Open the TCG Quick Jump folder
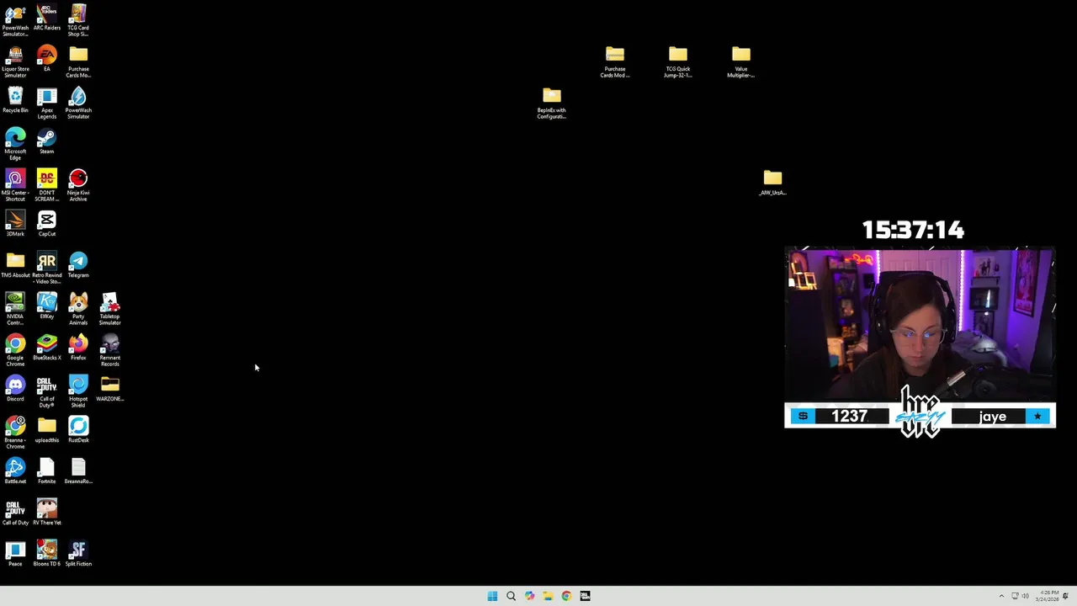Viewport: 1077px width, 606px height. pos(678,61)
